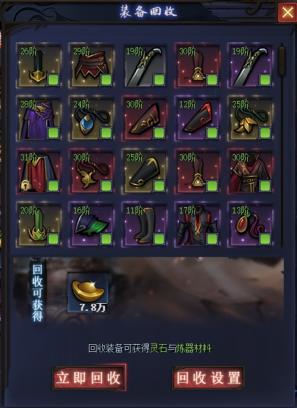297x408 pixels.
Task: Select the 28阶 purple robe item
Action: (38, 118)
